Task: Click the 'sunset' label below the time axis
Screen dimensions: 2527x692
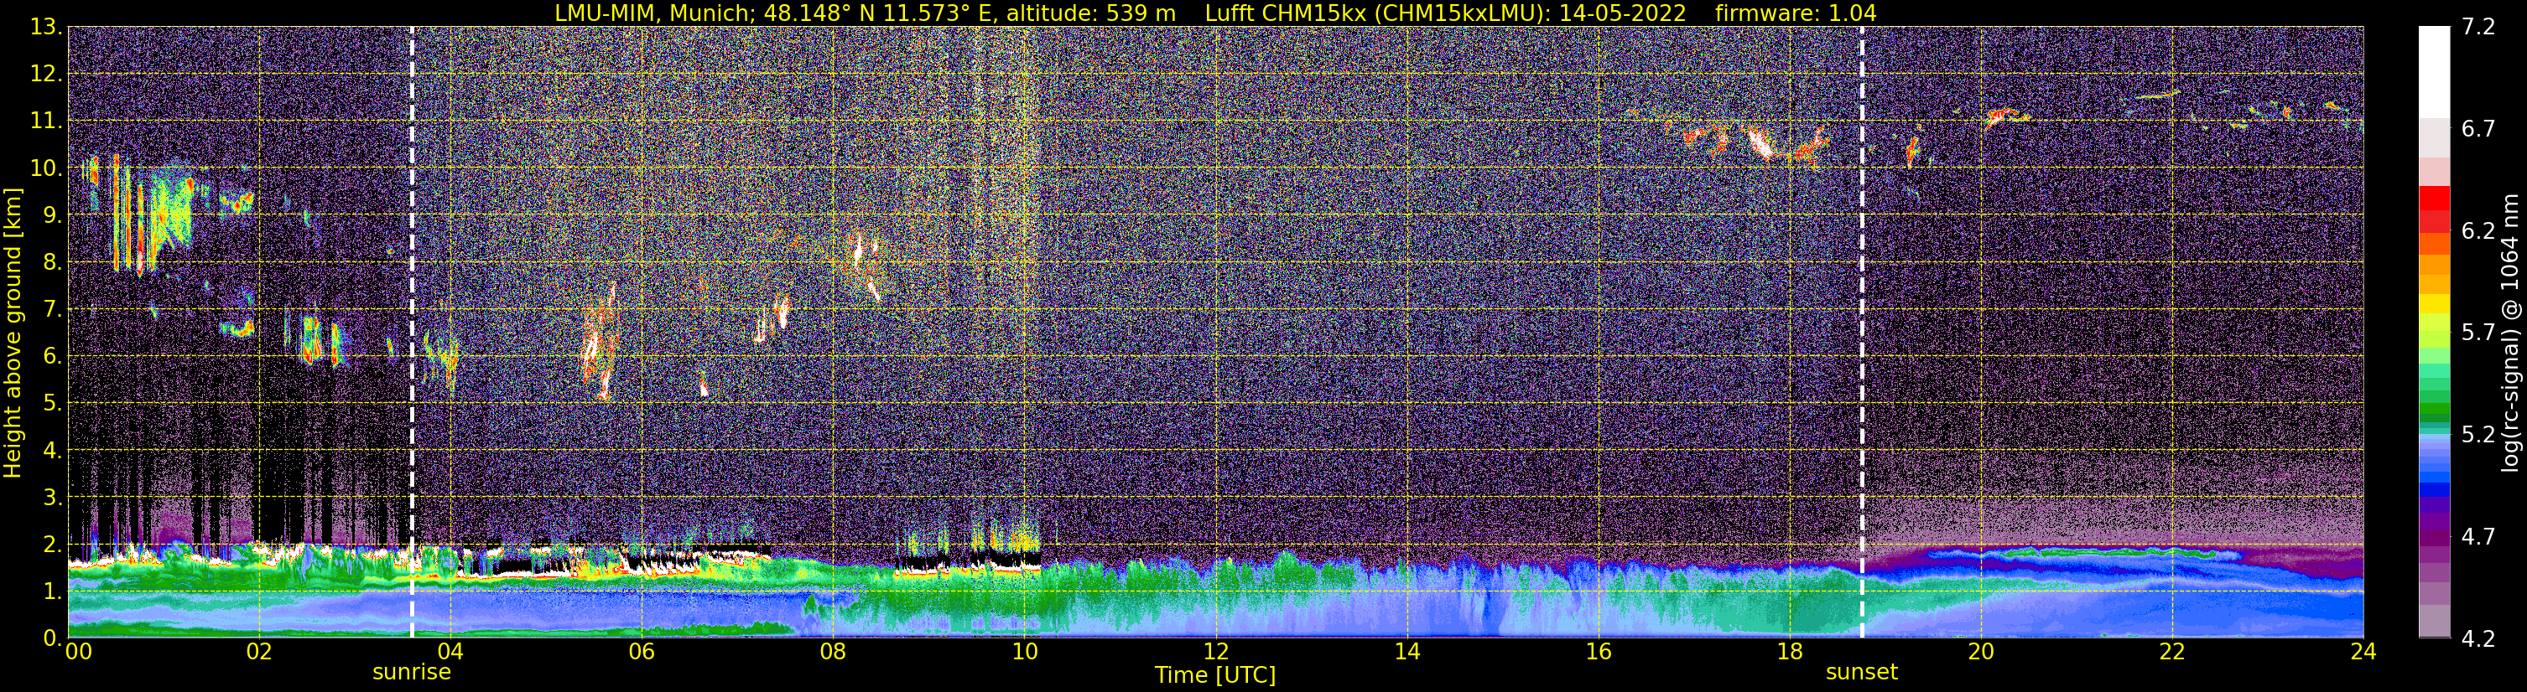Action: pos(1862,673)
